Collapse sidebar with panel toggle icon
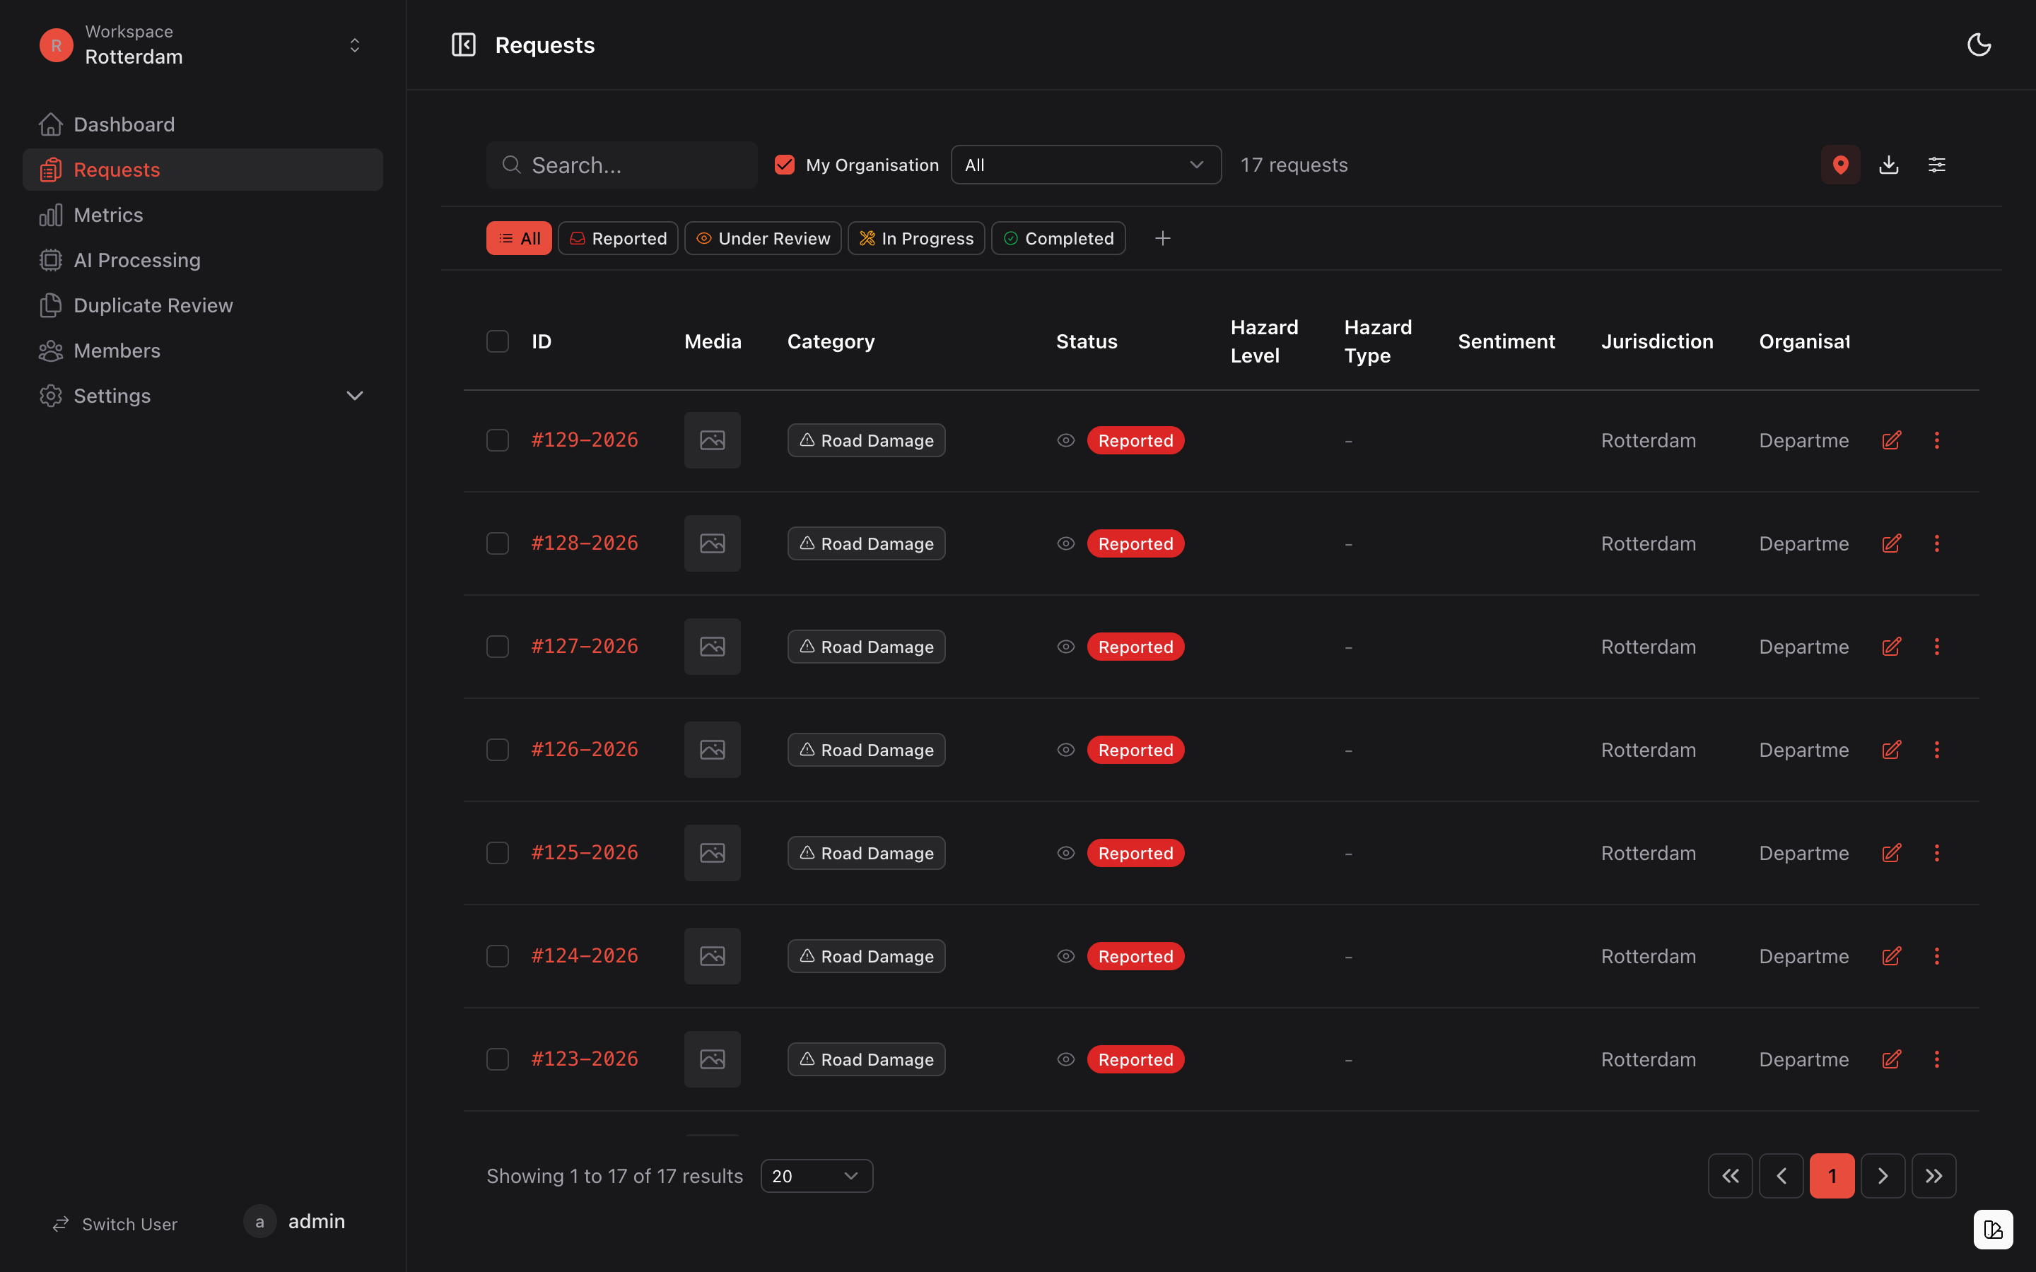2036x1272 pixels. click(x=464, y=45)
